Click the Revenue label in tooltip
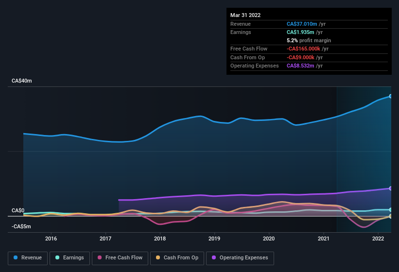The height and width of the screenshot is (272, 399). coord(241,24)
